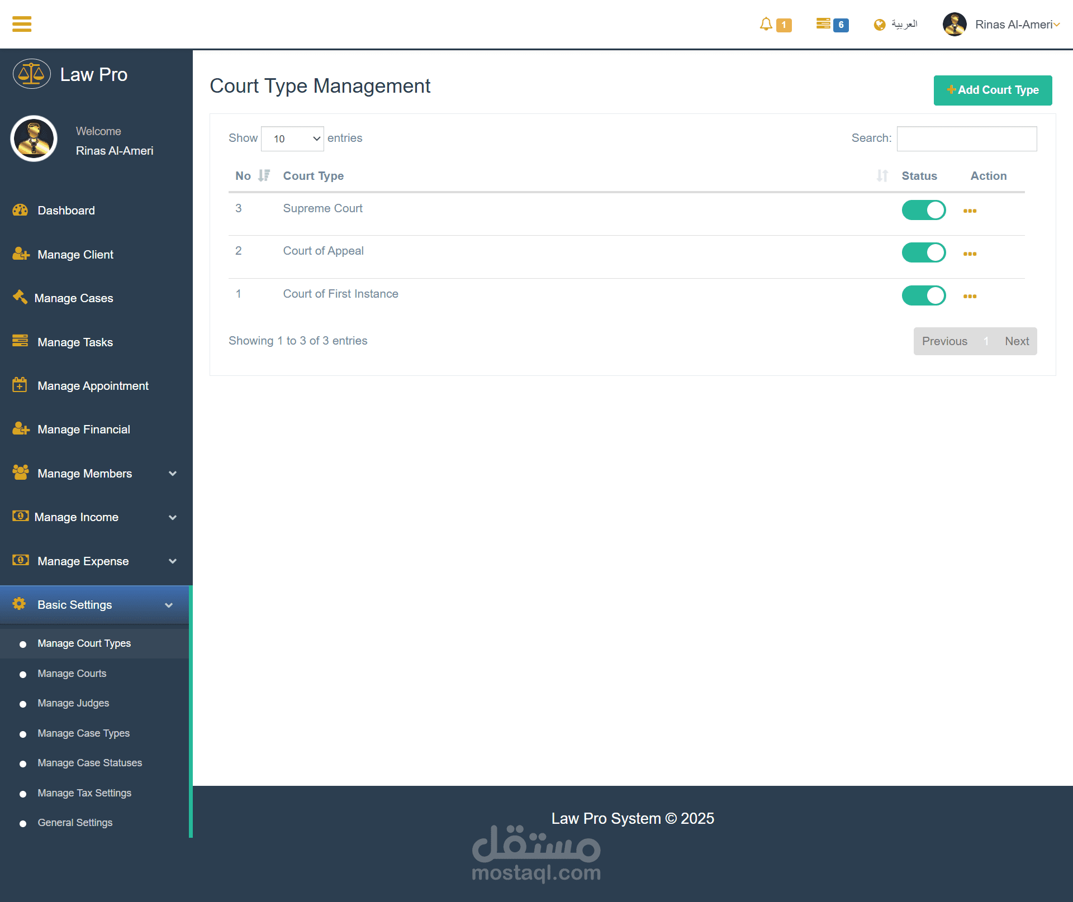Click the hamburger menu icon

[22, 24]
